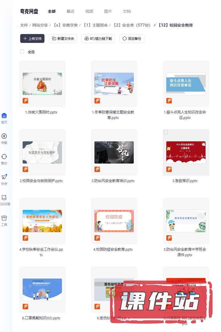Open the 工具 tools sidebar icon
The image size is (221, 332).
click(x=4, y=218)
